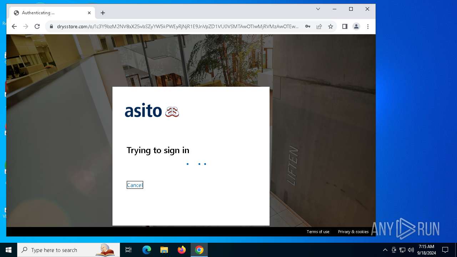This screenshot has height=257, width=457.
Task: Launch Firefox from the taskbar
Action: (182, 250)
